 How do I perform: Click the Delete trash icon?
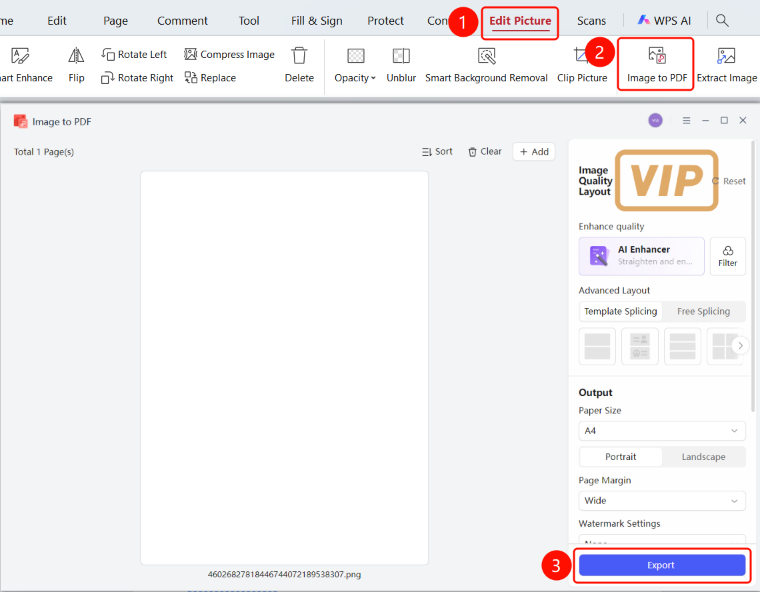click(x=299, y=56)
